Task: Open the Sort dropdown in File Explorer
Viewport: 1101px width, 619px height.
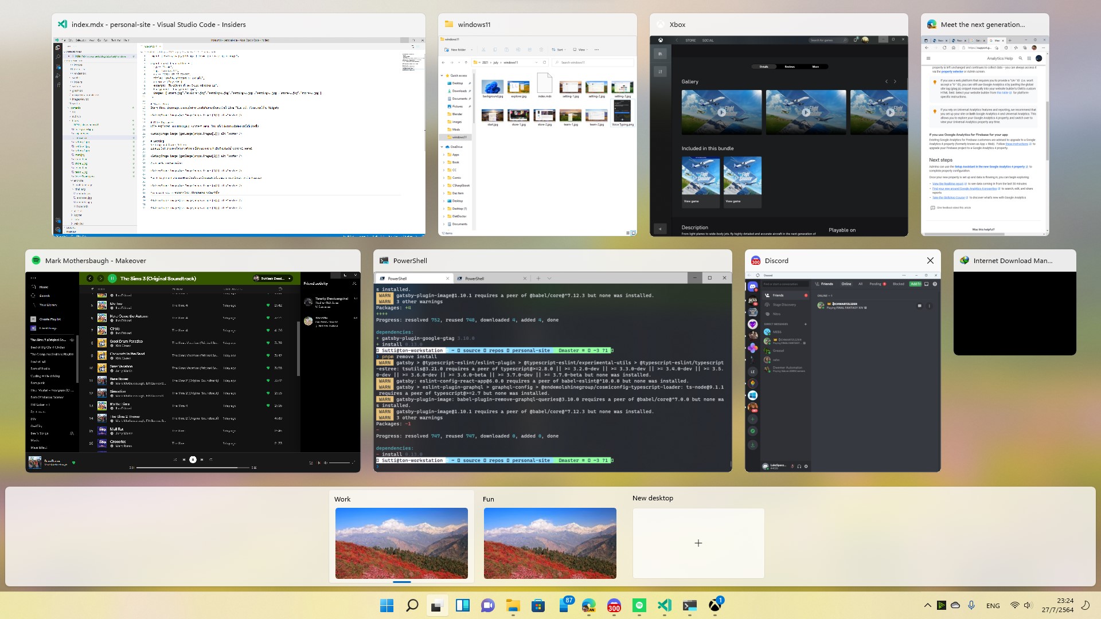Action: coord(557,50)
